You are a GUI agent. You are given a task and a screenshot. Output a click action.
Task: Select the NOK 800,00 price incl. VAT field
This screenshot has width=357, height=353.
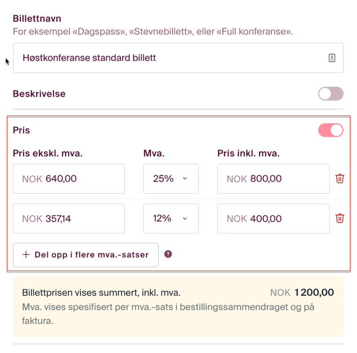coord(273,179)
